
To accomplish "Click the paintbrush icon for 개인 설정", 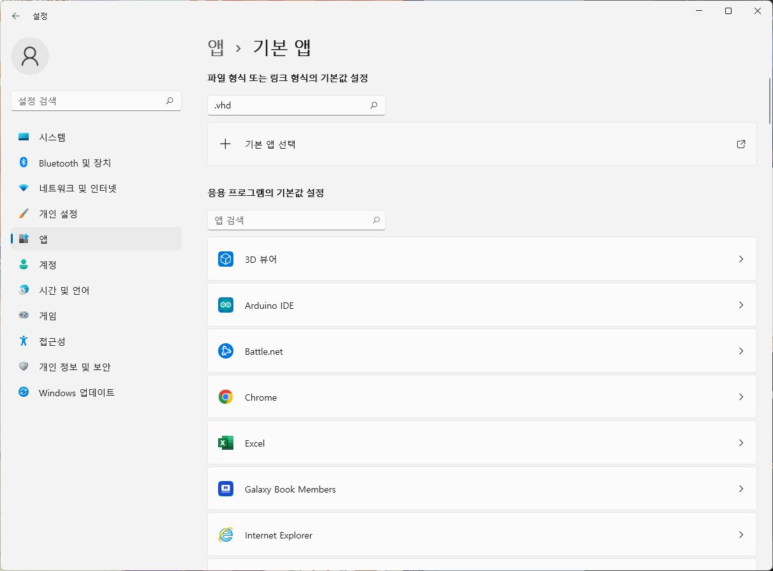I will [24, 214].
